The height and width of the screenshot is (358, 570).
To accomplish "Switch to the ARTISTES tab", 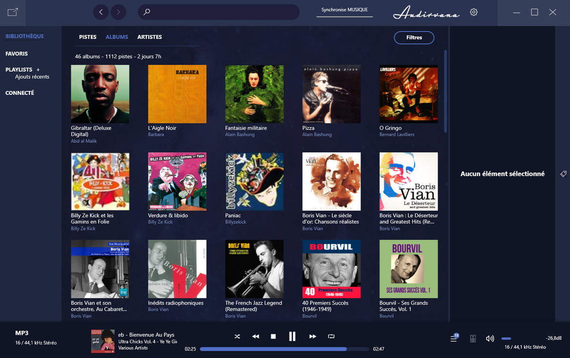I will [150, 37].
